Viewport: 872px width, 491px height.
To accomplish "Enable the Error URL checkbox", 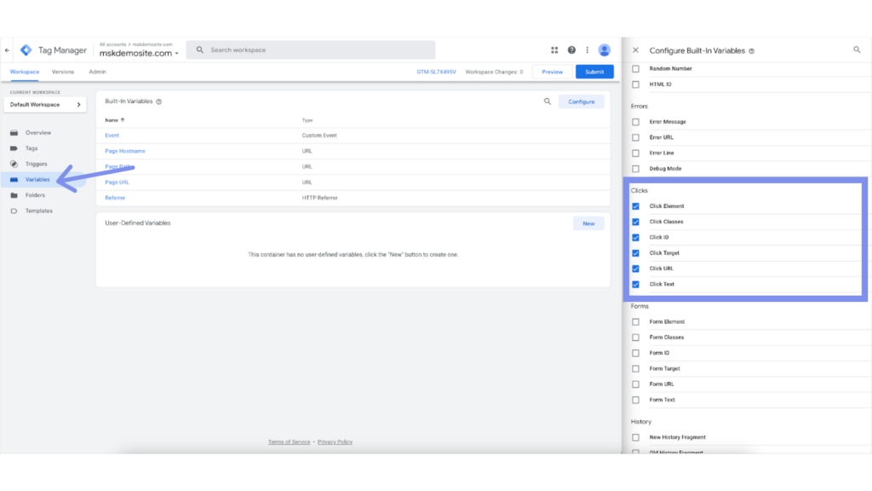I will (x=635, y=137).
